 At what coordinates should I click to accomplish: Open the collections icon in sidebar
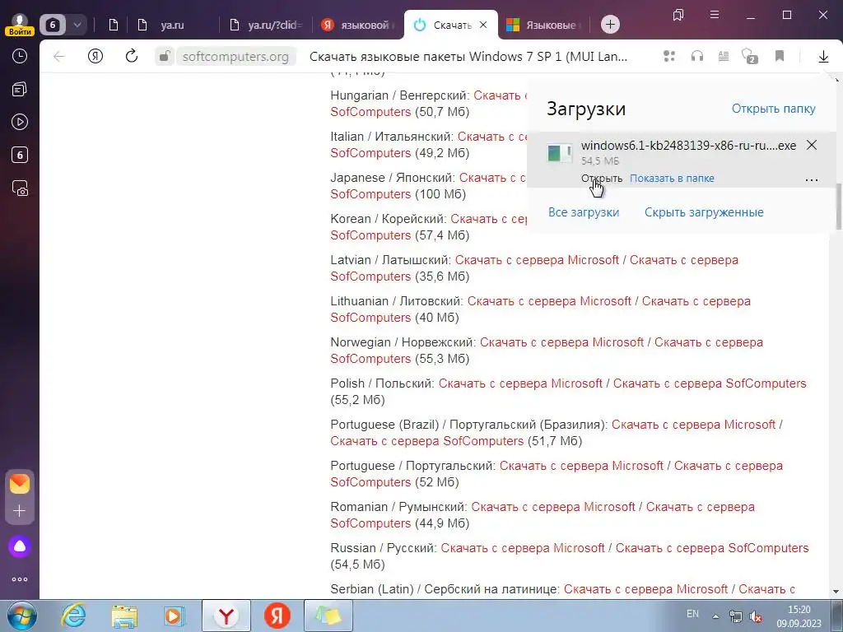pos(20,89)
